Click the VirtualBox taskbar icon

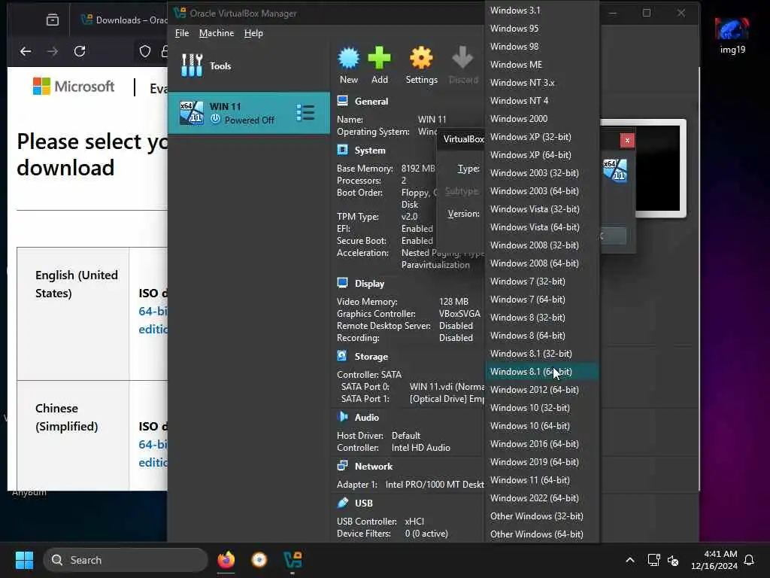(293, 560)
